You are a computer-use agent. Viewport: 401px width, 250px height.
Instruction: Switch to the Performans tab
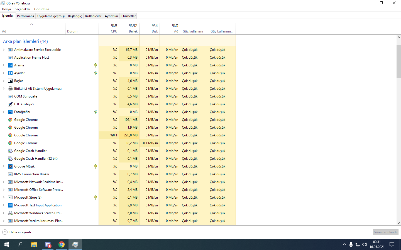(x=25, y=16)
